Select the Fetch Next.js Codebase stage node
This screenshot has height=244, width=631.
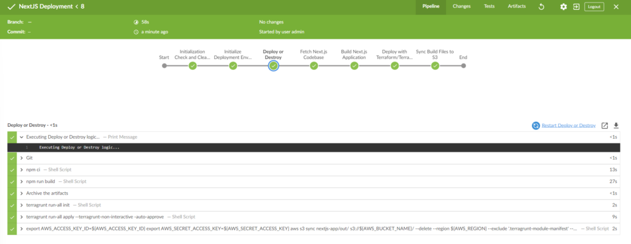tap(314, 66)
